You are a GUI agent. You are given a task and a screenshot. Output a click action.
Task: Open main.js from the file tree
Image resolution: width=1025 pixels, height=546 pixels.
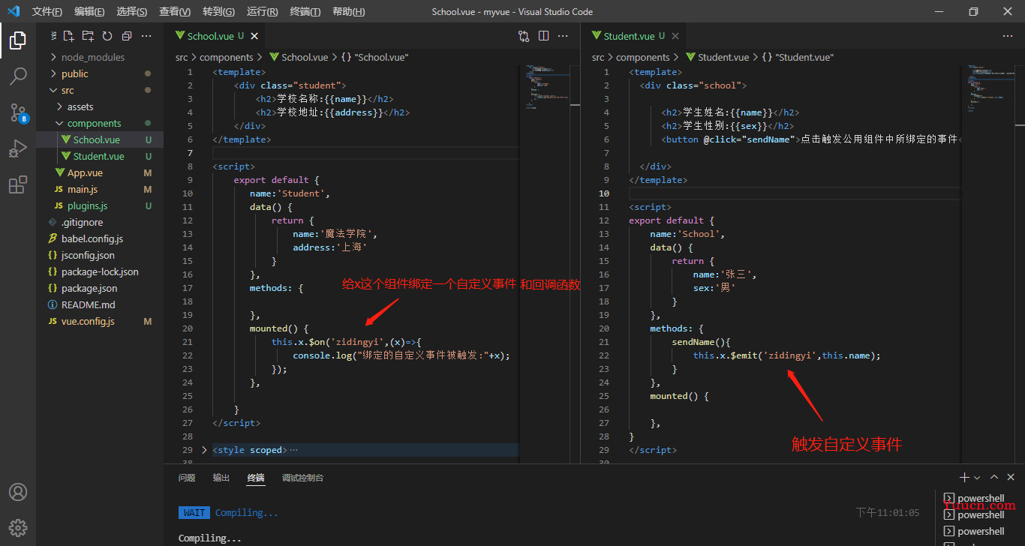click(x=100, y=189)
